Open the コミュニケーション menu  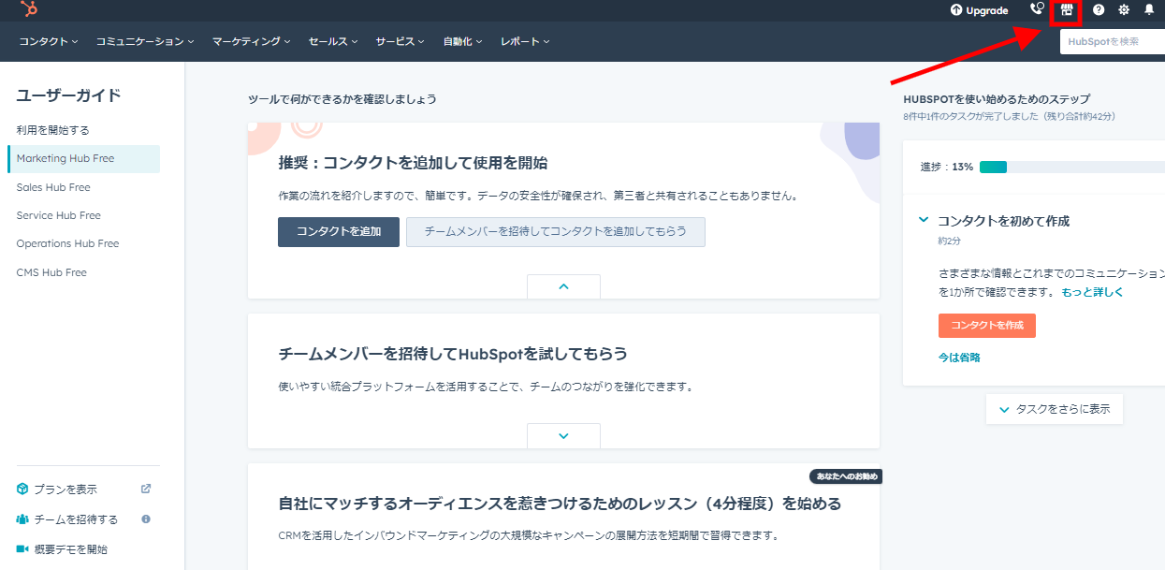point(145,41)
